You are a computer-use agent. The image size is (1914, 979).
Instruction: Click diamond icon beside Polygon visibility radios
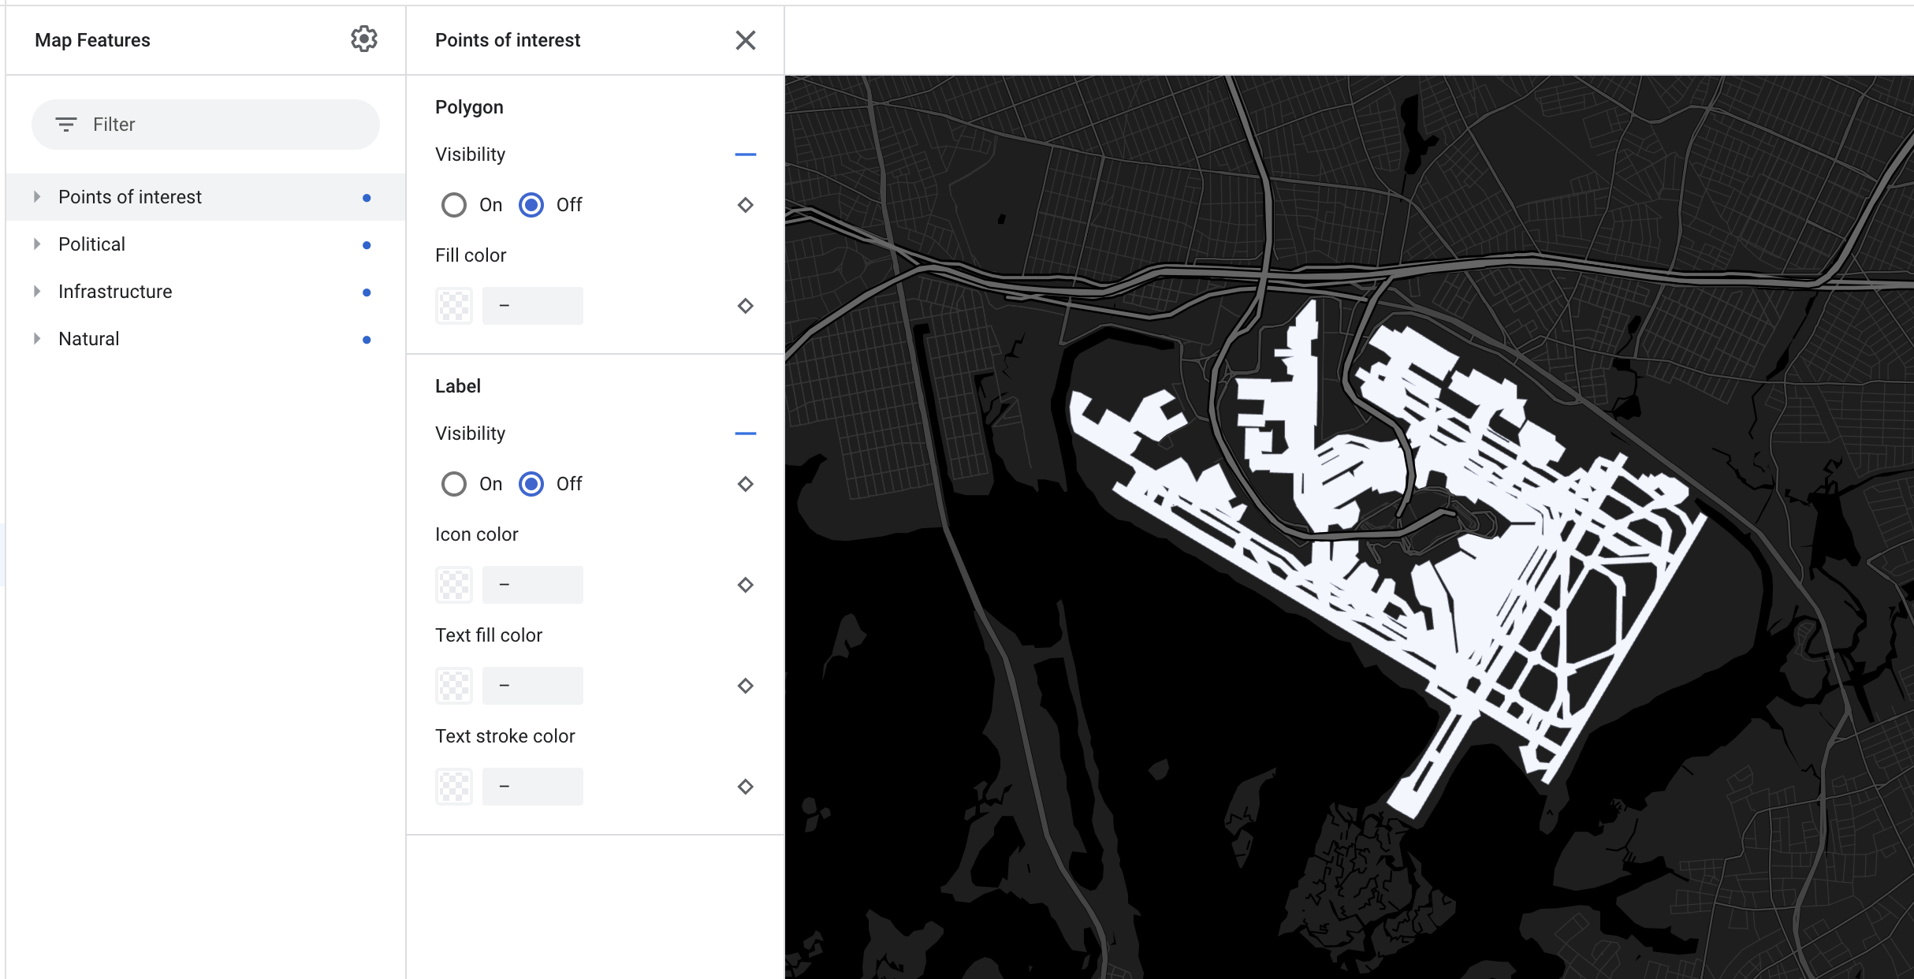[745, 205]
